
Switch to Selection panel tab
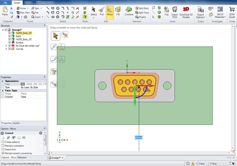22,158
